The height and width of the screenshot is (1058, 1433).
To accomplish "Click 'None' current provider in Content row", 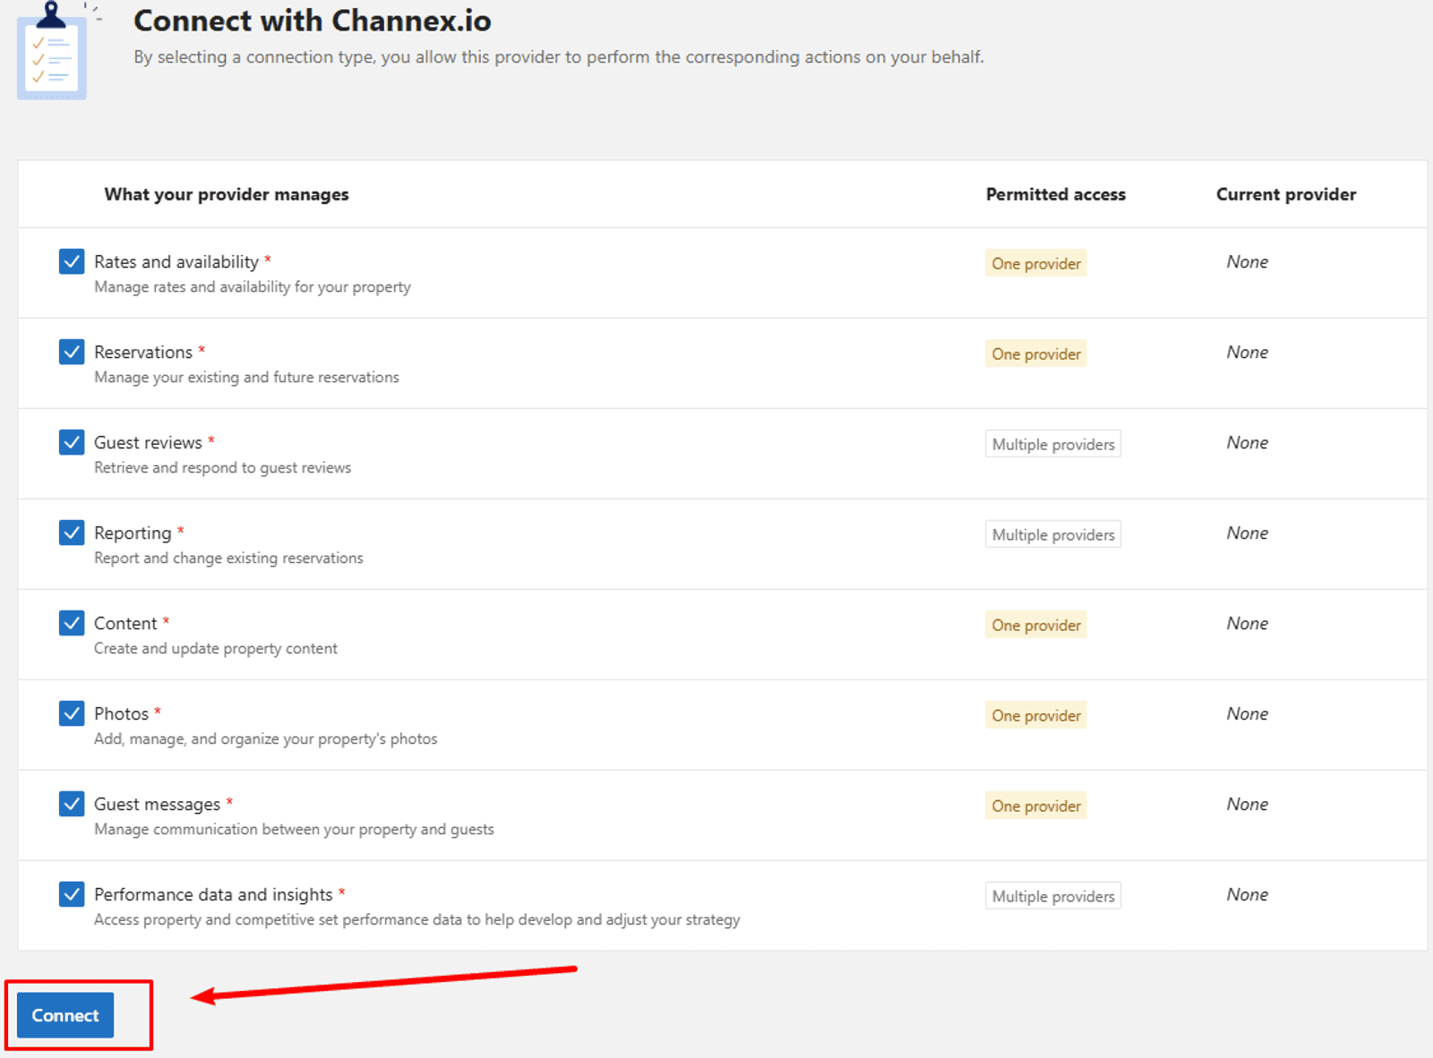I will [x=1248, y=623].
